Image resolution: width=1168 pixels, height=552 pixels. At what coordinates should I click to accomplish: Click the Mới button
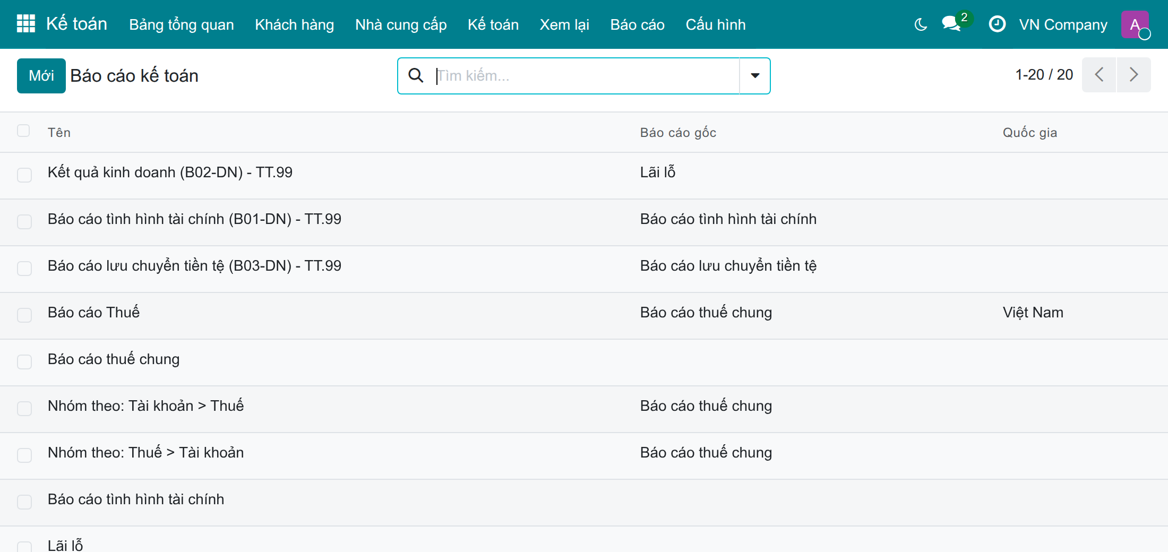pos(41,75)
